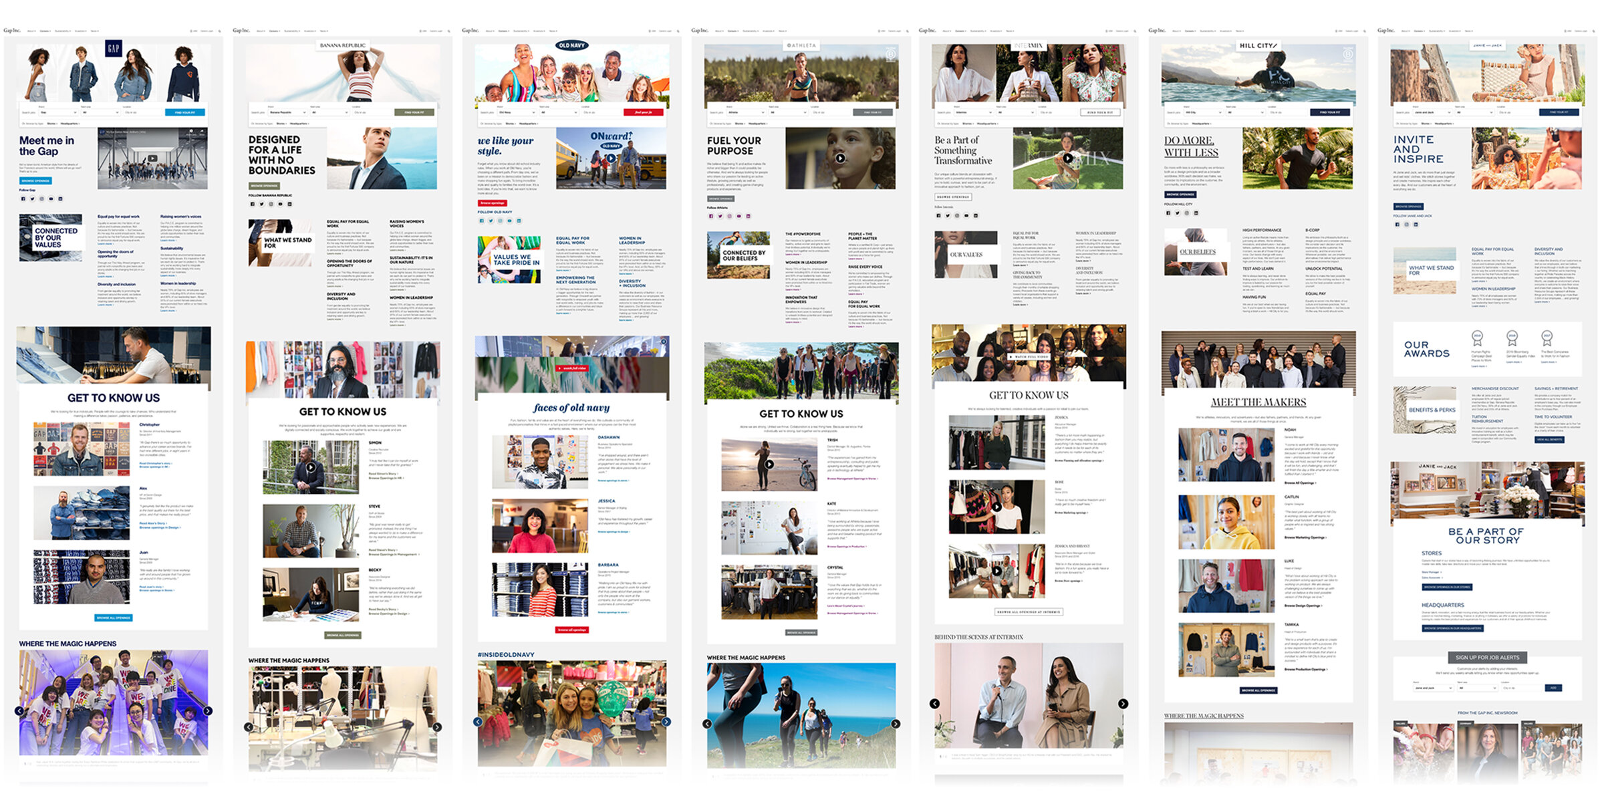This screenshot has width=1604, height=802.
Task: Click the Gap Inc. logo above Hill City page
Action: pos(1157,31)
